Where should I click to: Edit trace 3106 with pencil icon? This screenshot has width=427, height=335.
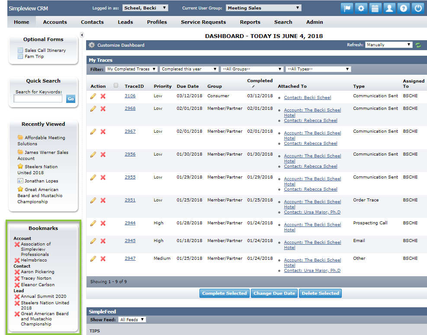tap(93, 96)
